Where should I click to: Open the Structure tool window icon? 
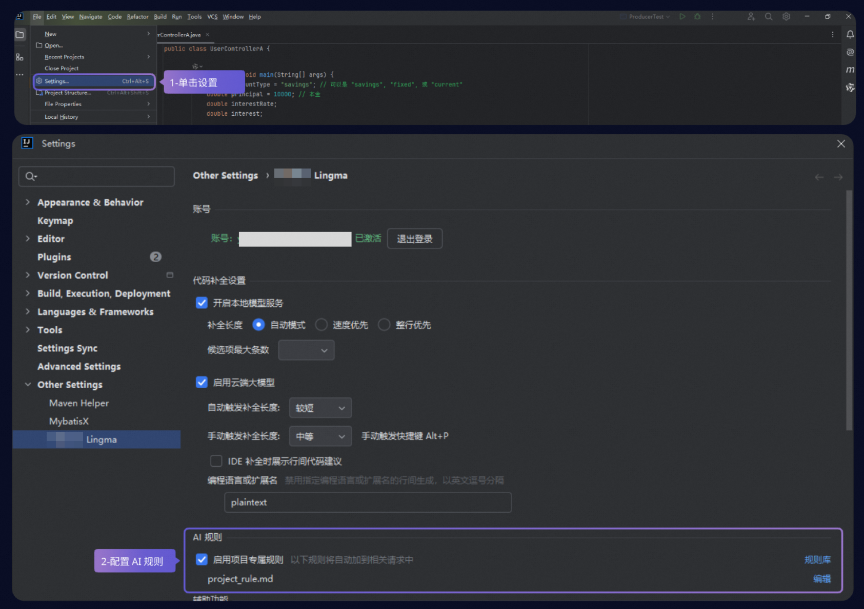tap(19, 57)
